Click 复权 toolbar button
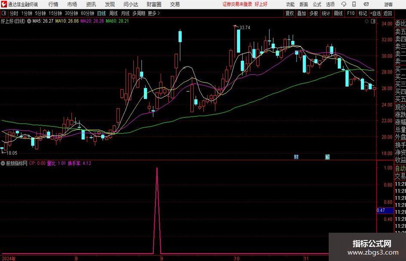The width and height of the screenshot is (406, 261). pos(290,13)
